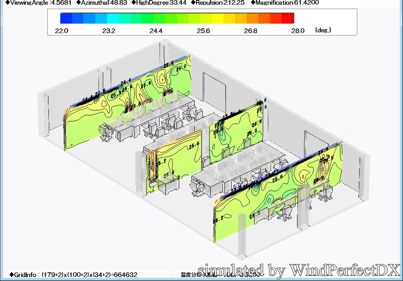Viewport: 403px width, 281px height.
Task: Click the GridInfo text at bottom left
Action: pos(73,274)
